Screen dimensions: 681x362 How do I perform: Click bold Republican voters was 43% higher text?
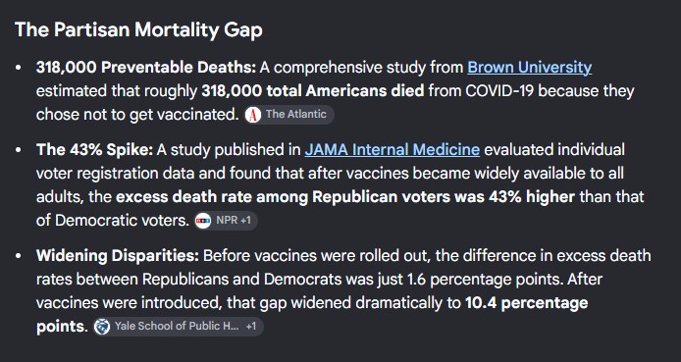[x=444, y=197]
